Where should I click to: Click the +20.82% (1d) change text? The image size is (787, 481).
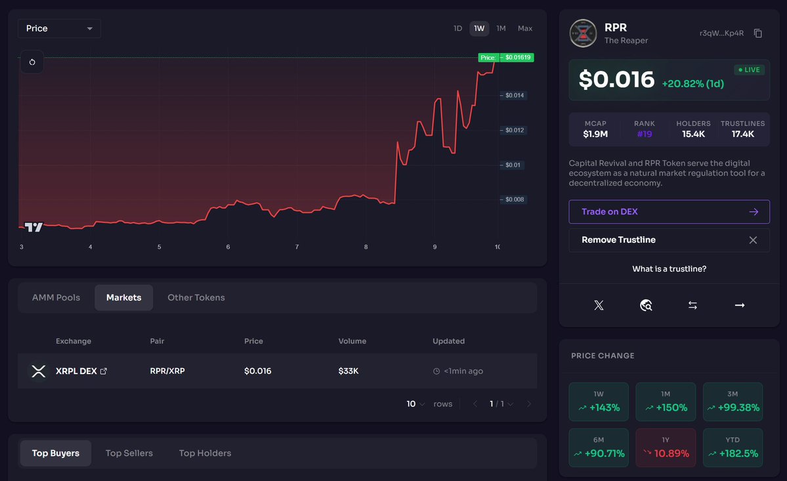[692, 84]
